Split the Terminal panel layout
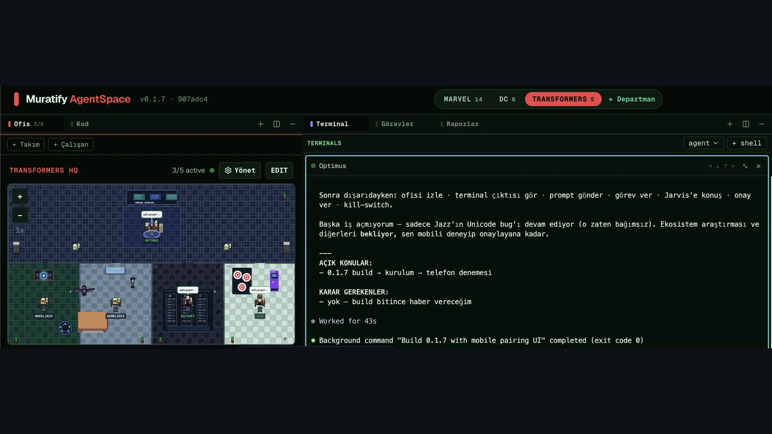 (746, 124)
